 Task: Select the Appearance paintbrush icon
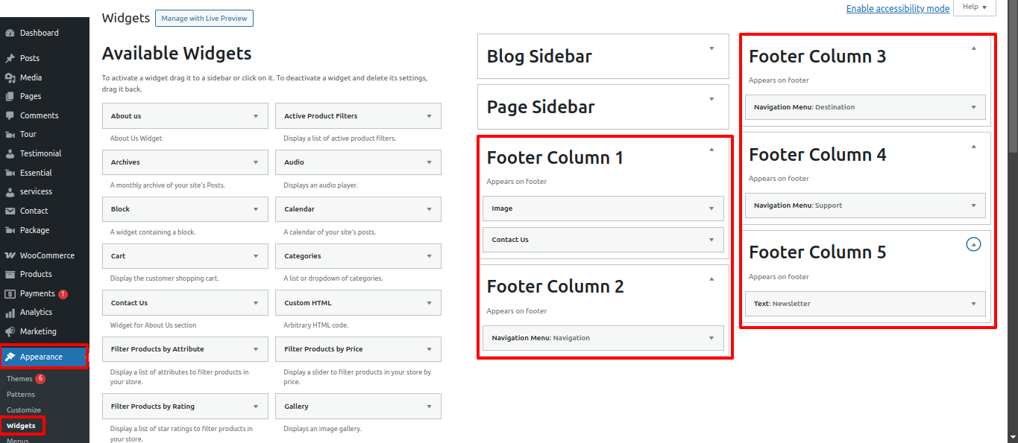[11, 357]
